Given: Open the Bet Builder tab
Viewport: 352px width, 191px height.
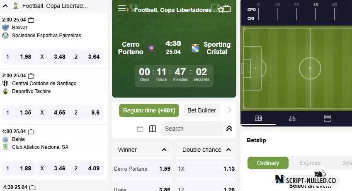Looking at the screenshot, I should (201, 110).
